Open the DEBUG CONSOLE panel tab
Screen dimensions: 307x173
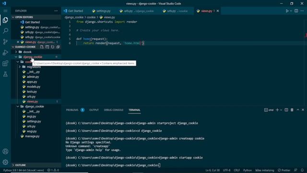click(x=114, y=110)
